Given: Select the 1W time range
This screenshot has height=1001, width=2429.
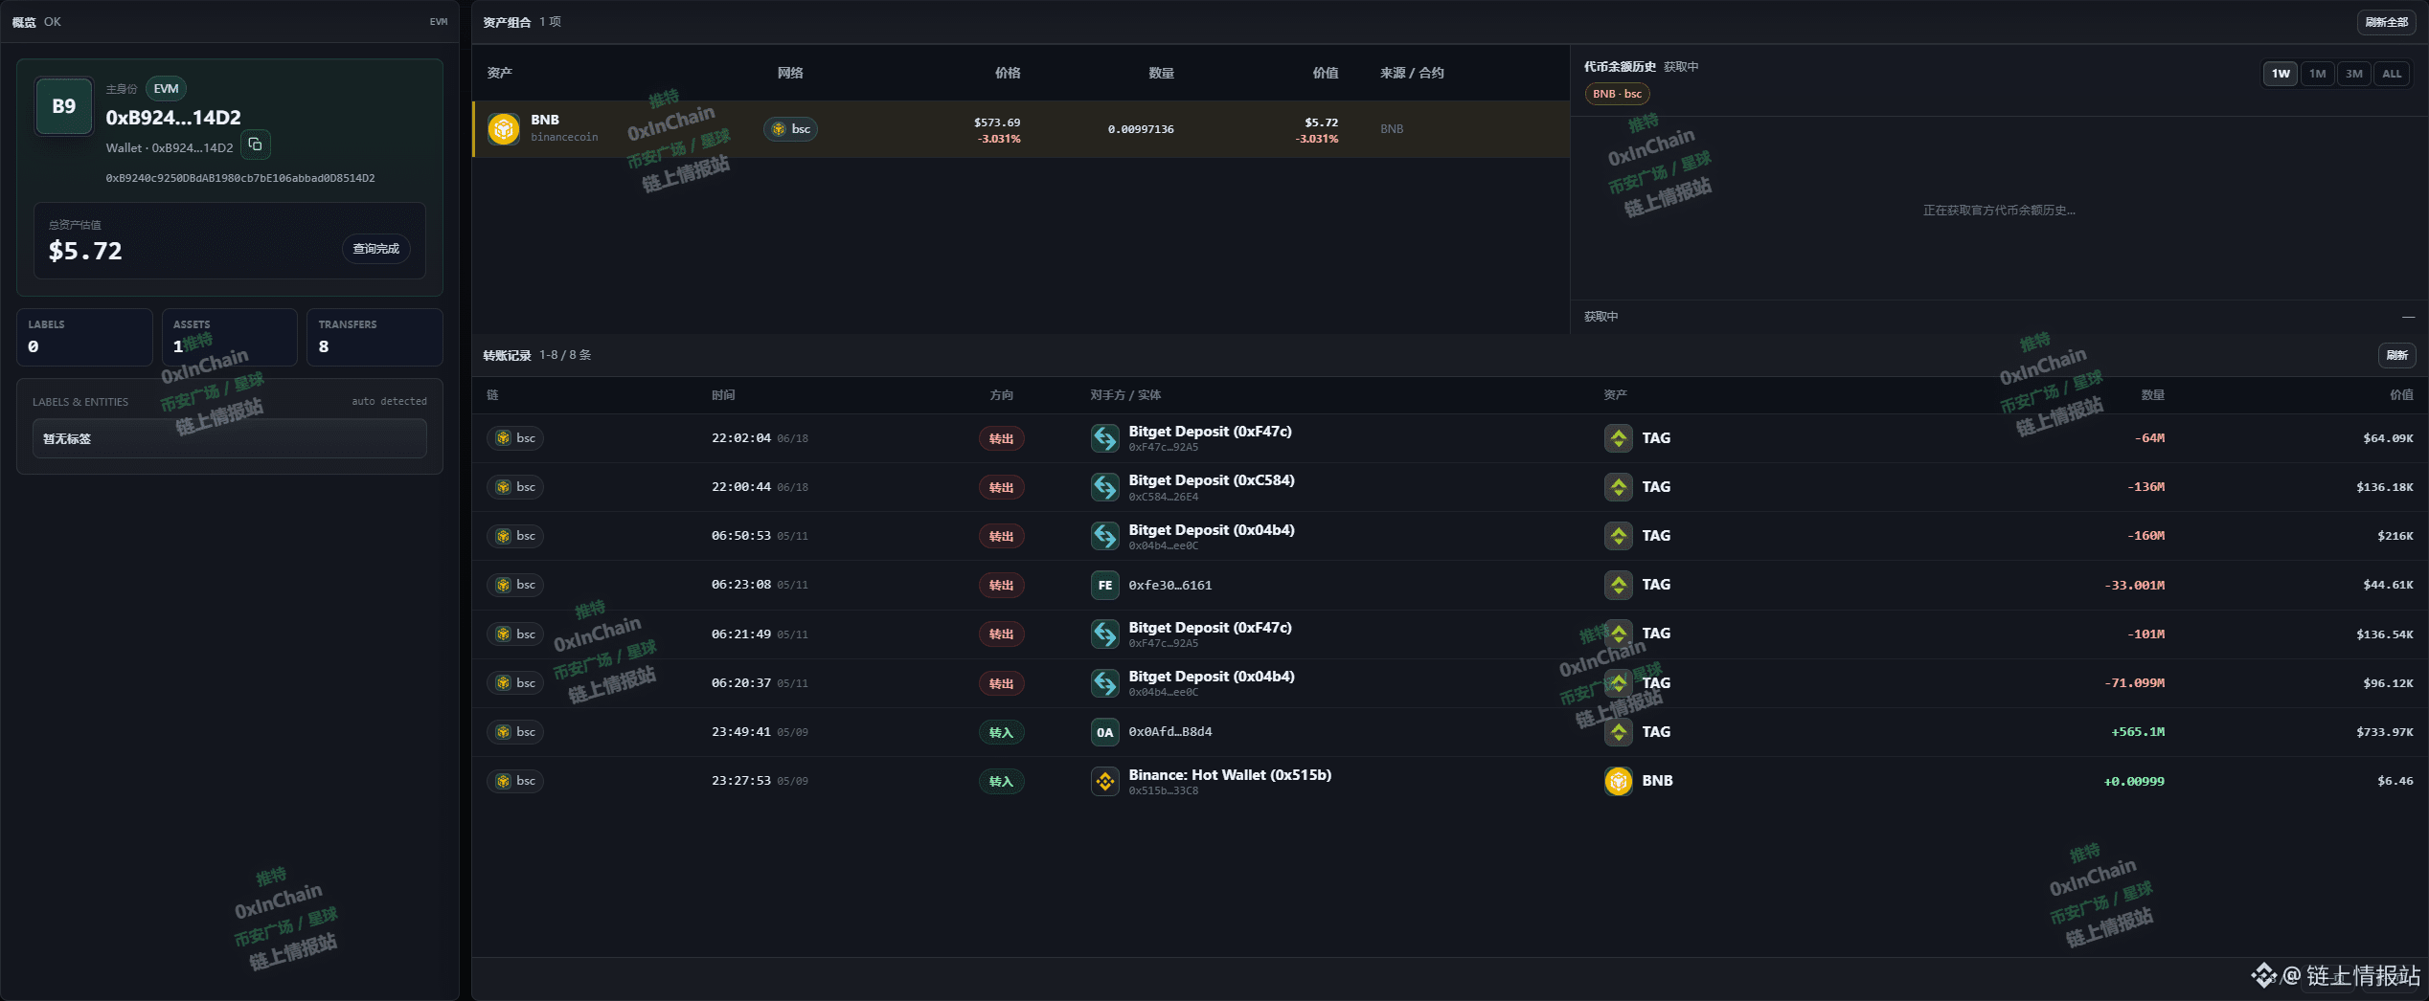Looking at the screenshot, I should (2281, 74).
